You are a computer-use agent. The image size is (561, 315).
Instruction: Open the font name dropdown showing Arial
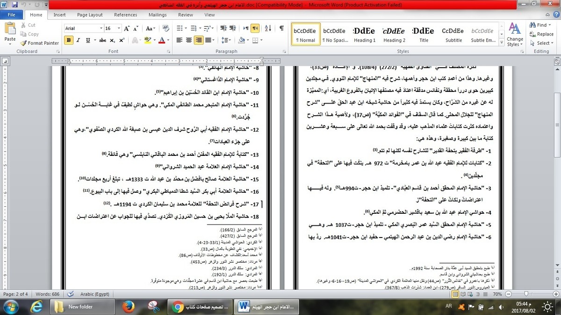point(101,28)
